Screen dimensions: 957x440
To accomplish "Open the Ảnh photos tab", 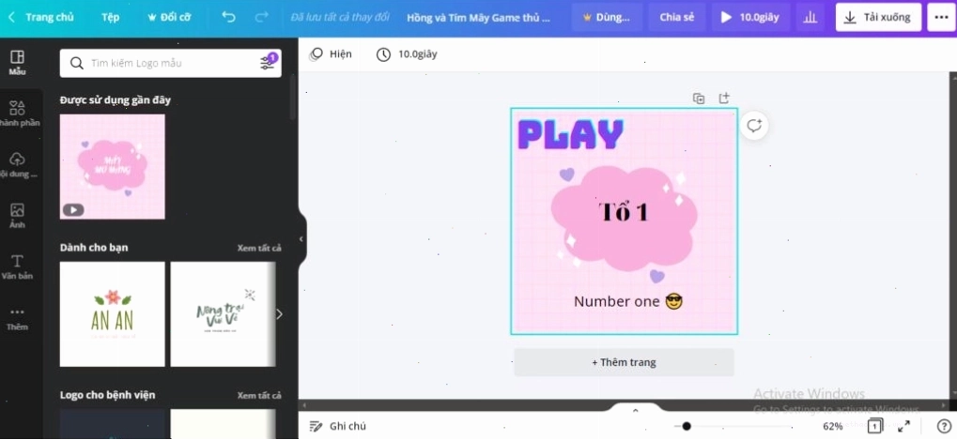I will [x=17, y=216].
